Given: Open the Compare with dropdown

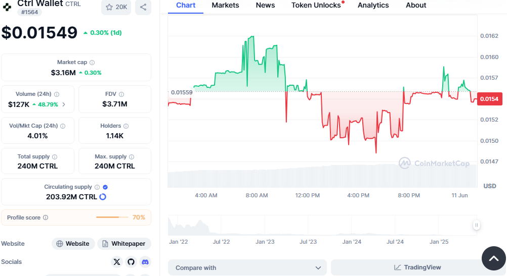Looking at the screenshot, I should click(247, 267).
